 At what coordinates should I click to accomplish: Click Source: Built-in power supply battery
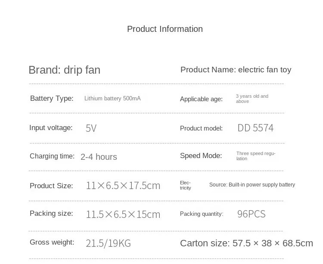pos(252,185)
